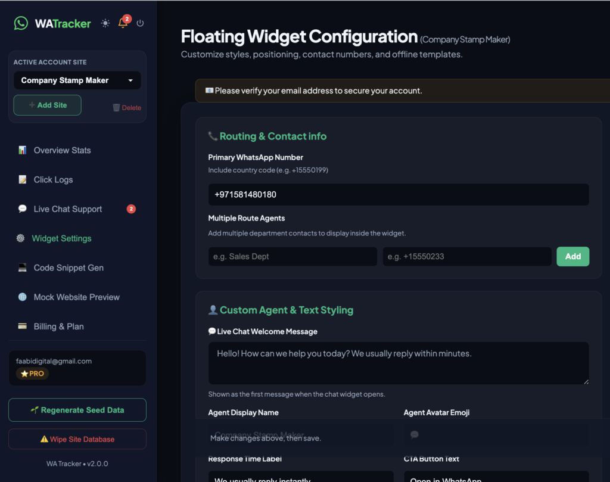Click the PRO plan badge

32,374
